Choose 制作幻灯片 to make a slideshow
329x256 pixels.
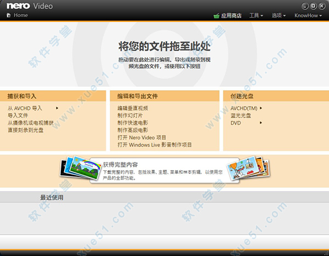point(131,116)
